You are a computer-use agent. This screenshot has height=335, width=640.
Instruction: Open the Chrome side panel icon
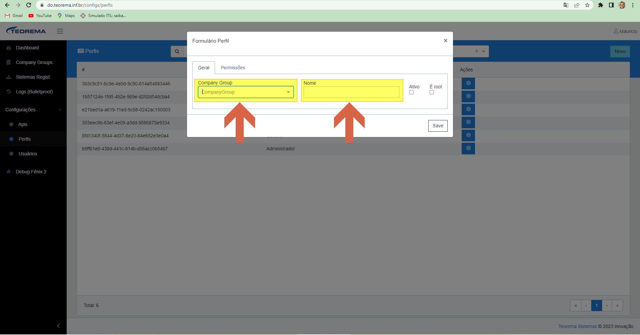611,5
